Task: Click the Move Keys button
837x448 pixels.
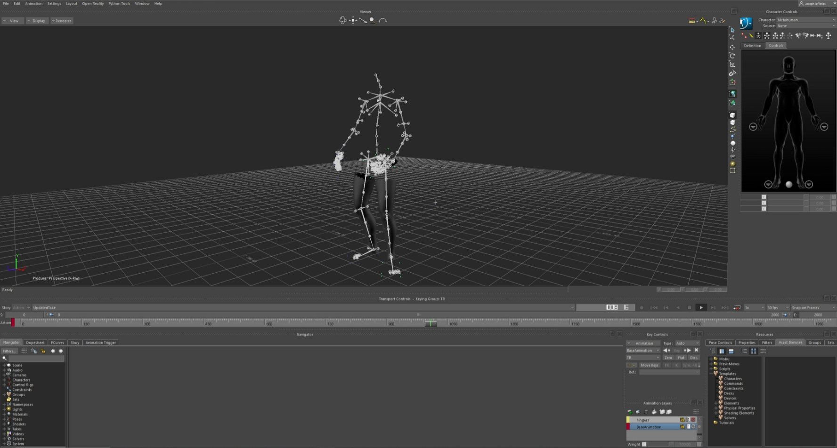Action: coord(650,365)
